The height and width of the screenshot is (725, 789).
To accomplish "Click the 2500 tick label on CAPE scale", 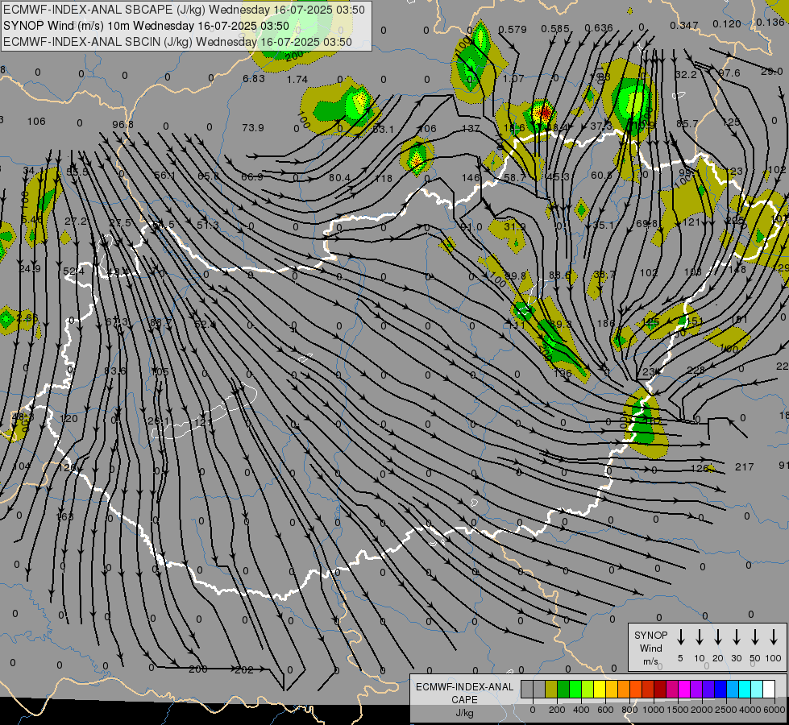I will coord(726,710).
